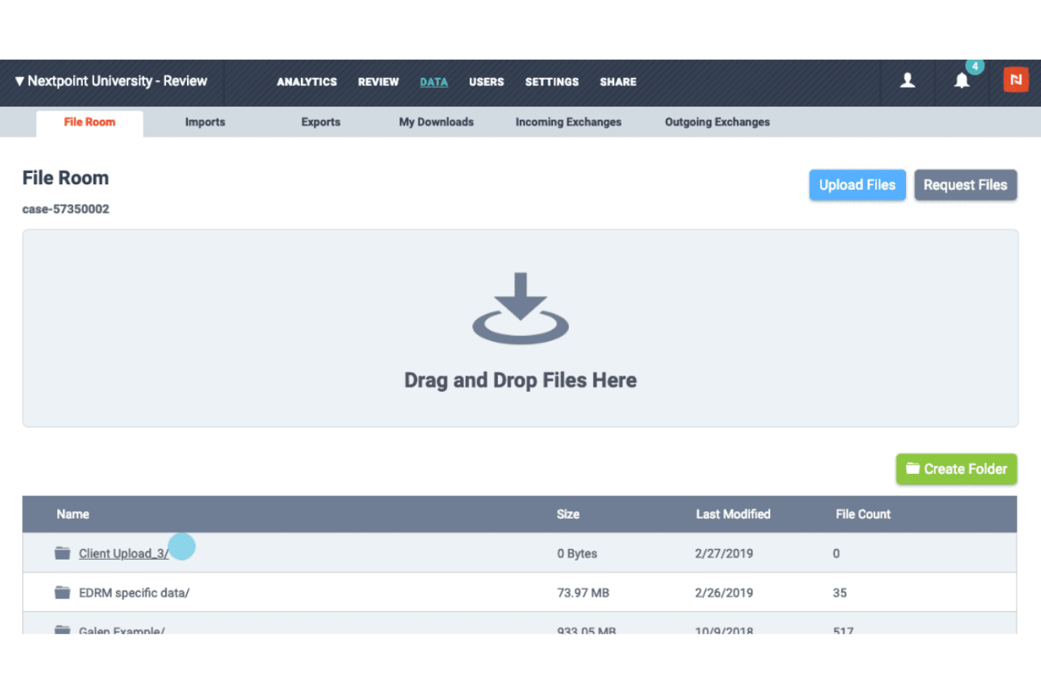Open notifications bell icon
The width and height of the screenshot is (1041, 694).
(962, 81)
